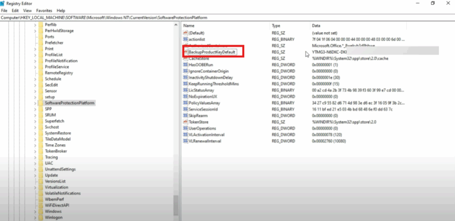Expand the SoftwareProtectionPlatform tree node

coord(35,103)
